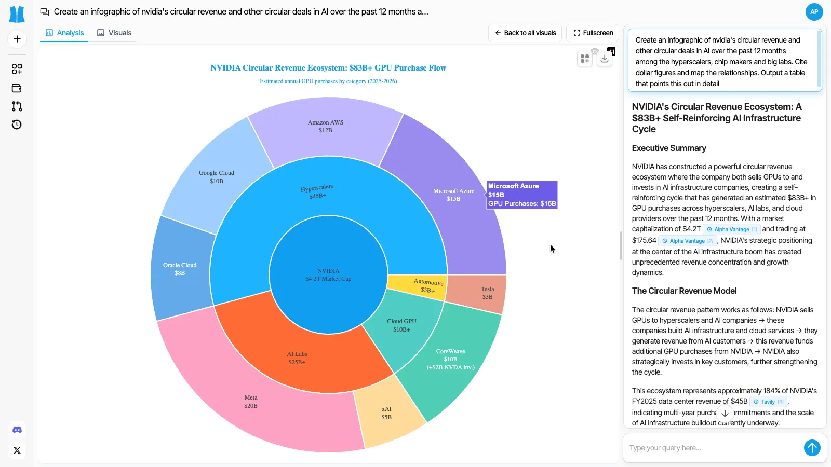Click the add-to-dashboard icon above chart

(585, 59)
